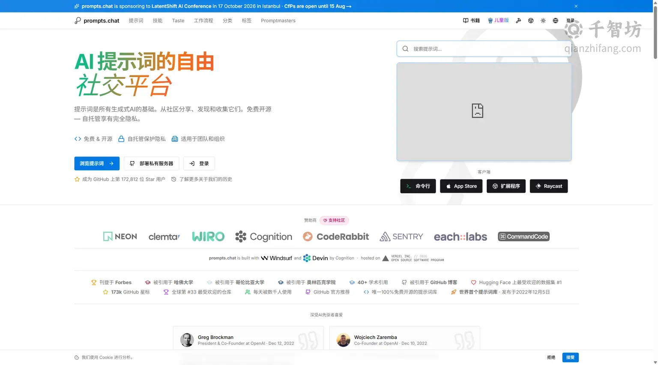658x365 pixels.
Task: Open the App Store client button
Action: (461, 186)
